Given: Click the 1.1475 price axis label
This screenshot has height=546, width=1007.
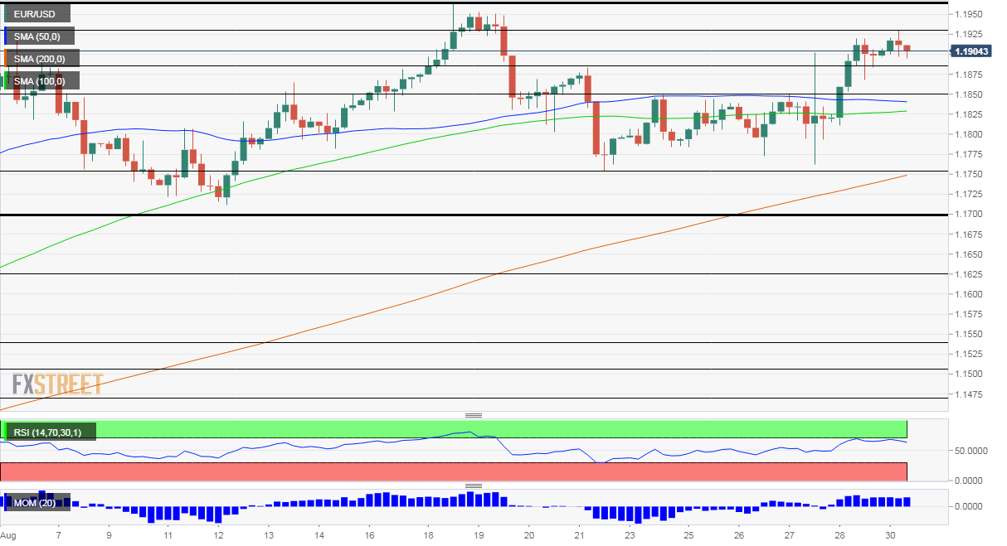Looking at the screenshot, I should point(969,394).
